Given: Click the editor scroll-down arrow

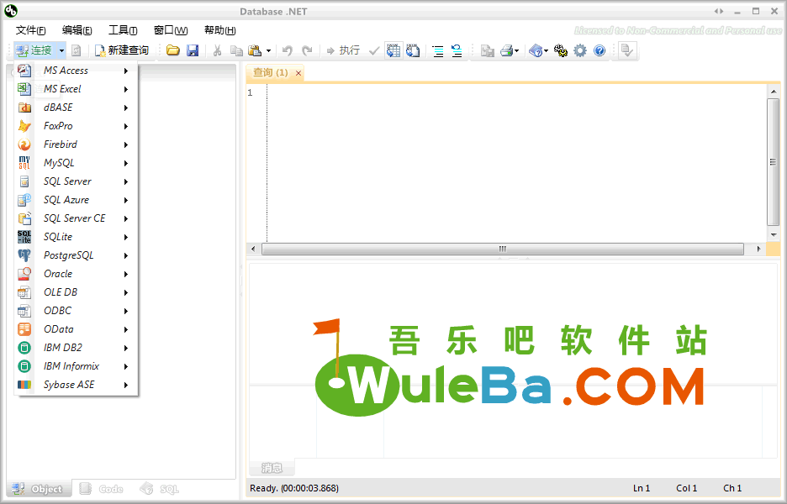Looking at the screenshot, I should tap(773, 234).
